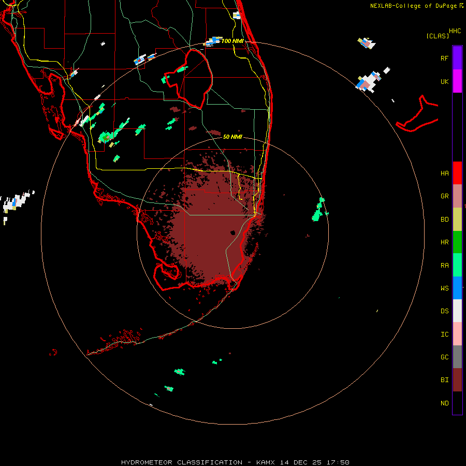Click the RA light green legend swatch
This screenshot has height=466, width=466.
457,265
